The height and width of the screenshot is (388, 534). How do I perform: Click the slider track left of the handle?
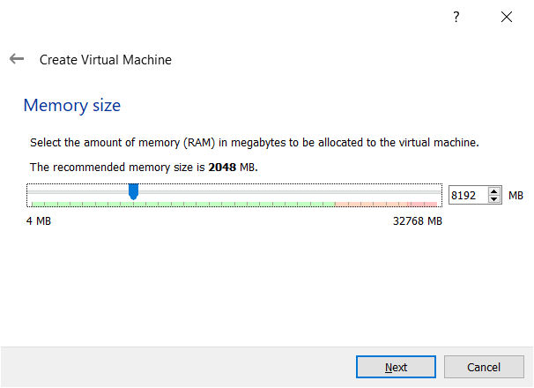pyautogui.click(x=79, y=192)
